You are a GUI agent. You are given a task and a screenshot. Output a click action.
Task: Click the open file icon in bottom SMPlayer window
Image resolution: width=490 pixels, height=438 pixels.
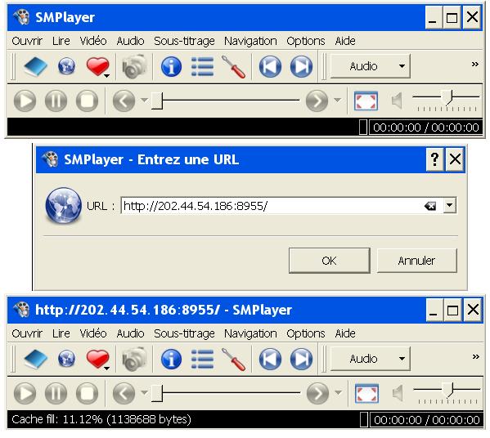(x=35, y=359)
